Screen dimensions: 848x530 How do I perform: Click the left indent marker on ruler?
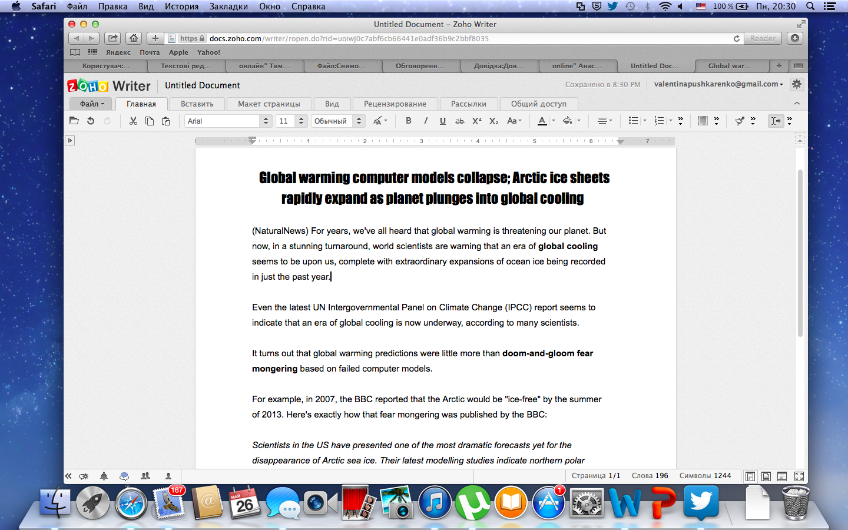coord(252,140)
